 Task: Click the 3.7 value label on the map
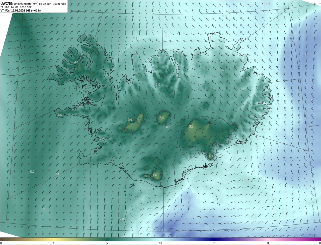[211, 157]
